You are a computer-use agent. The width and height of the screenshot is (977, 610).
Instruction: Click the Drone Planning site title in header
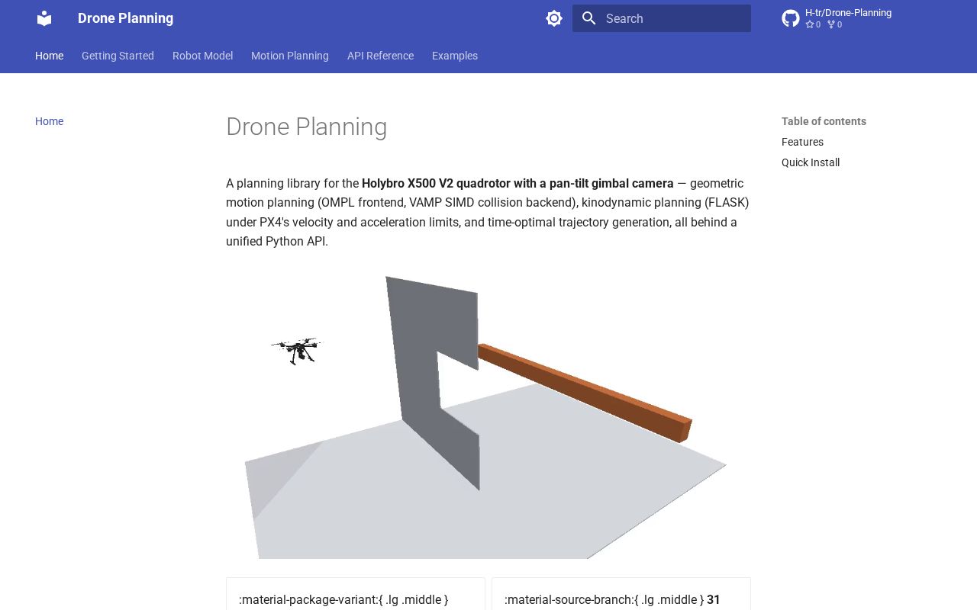click(125, 18)
